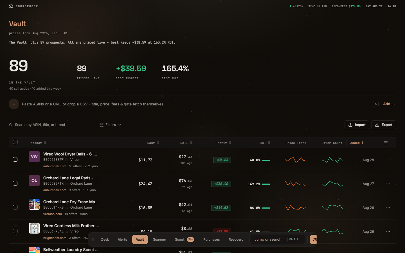Open the verrano.com supplier link
This screenshot has height=253, width=405.
[x=53, y=214]
